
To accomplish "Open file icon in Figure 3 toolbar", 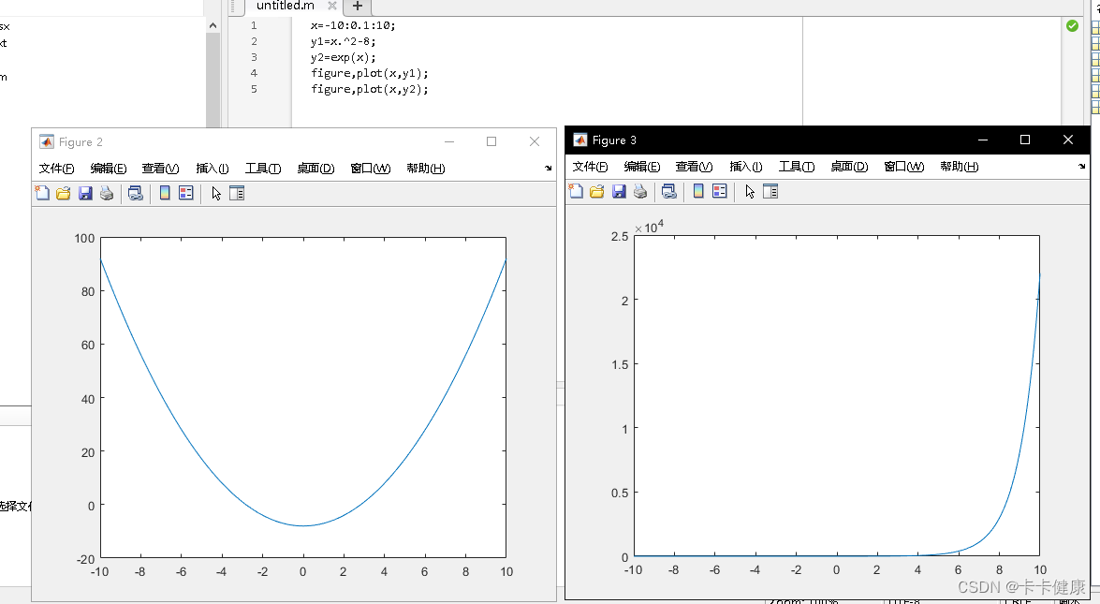I will coord(597,191).
